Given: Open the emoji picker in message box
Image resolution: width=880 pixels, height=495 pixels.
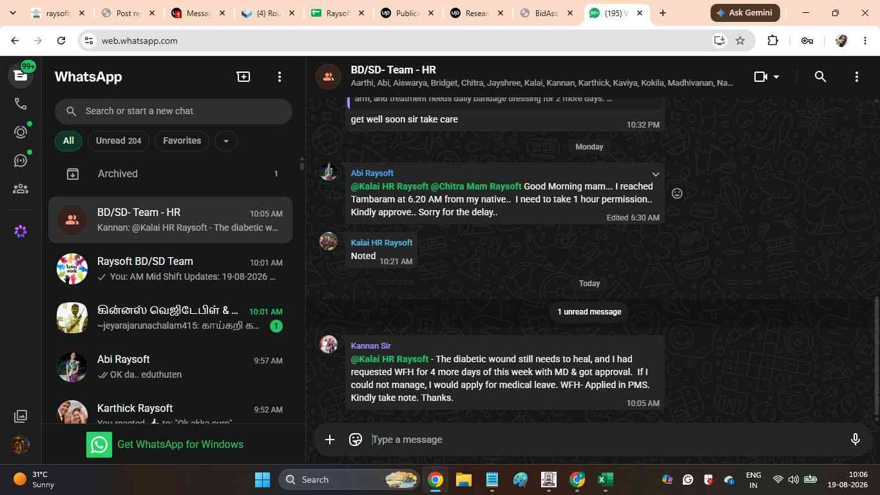Looking at the screenshot, I should pyautogui.click(x=355, y=440).
